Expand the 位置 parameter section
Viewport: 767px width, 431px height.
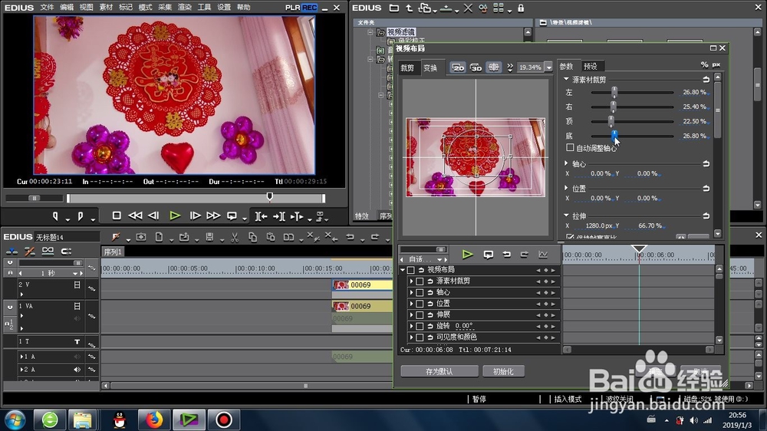(x=566, y=187)
